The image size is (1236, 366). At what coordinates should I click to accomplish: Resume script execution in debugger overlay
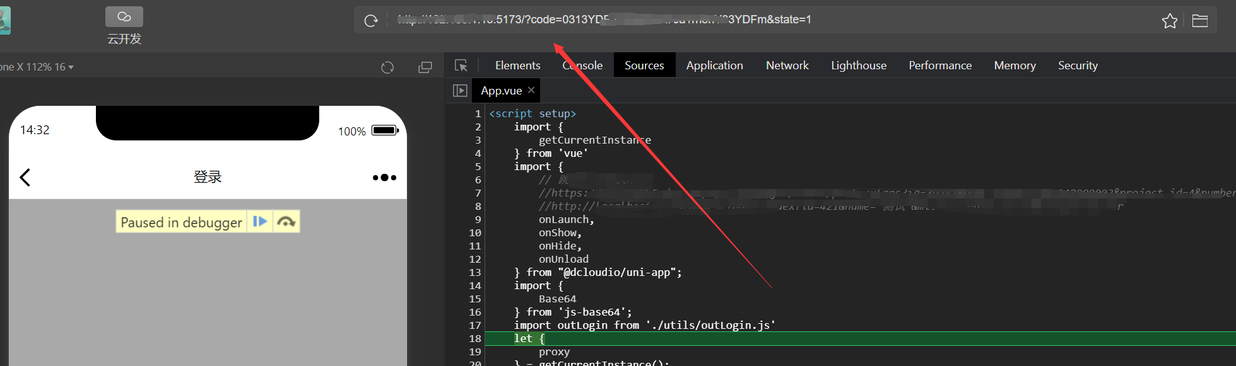(259, 222)
